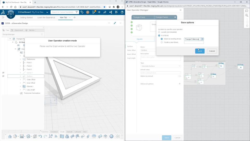Open the Type GeometricSurface dropdown
The image size is (250, 141).
click(179, 66)
